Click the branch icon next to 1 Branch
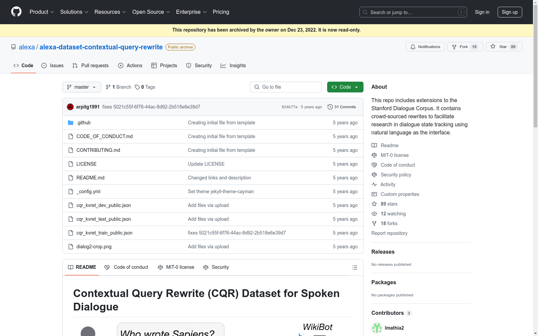538x336 pixels. pos(108,87)
